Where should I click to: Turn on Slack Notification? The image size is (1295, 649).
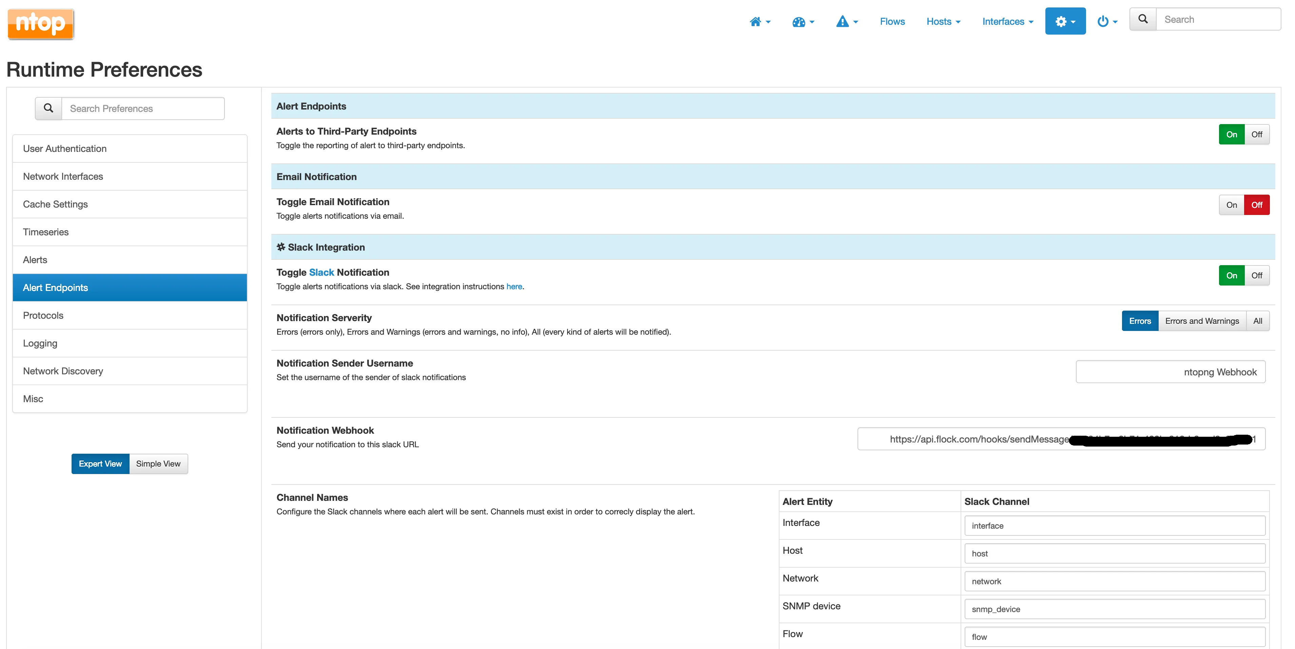(1231, 275)
